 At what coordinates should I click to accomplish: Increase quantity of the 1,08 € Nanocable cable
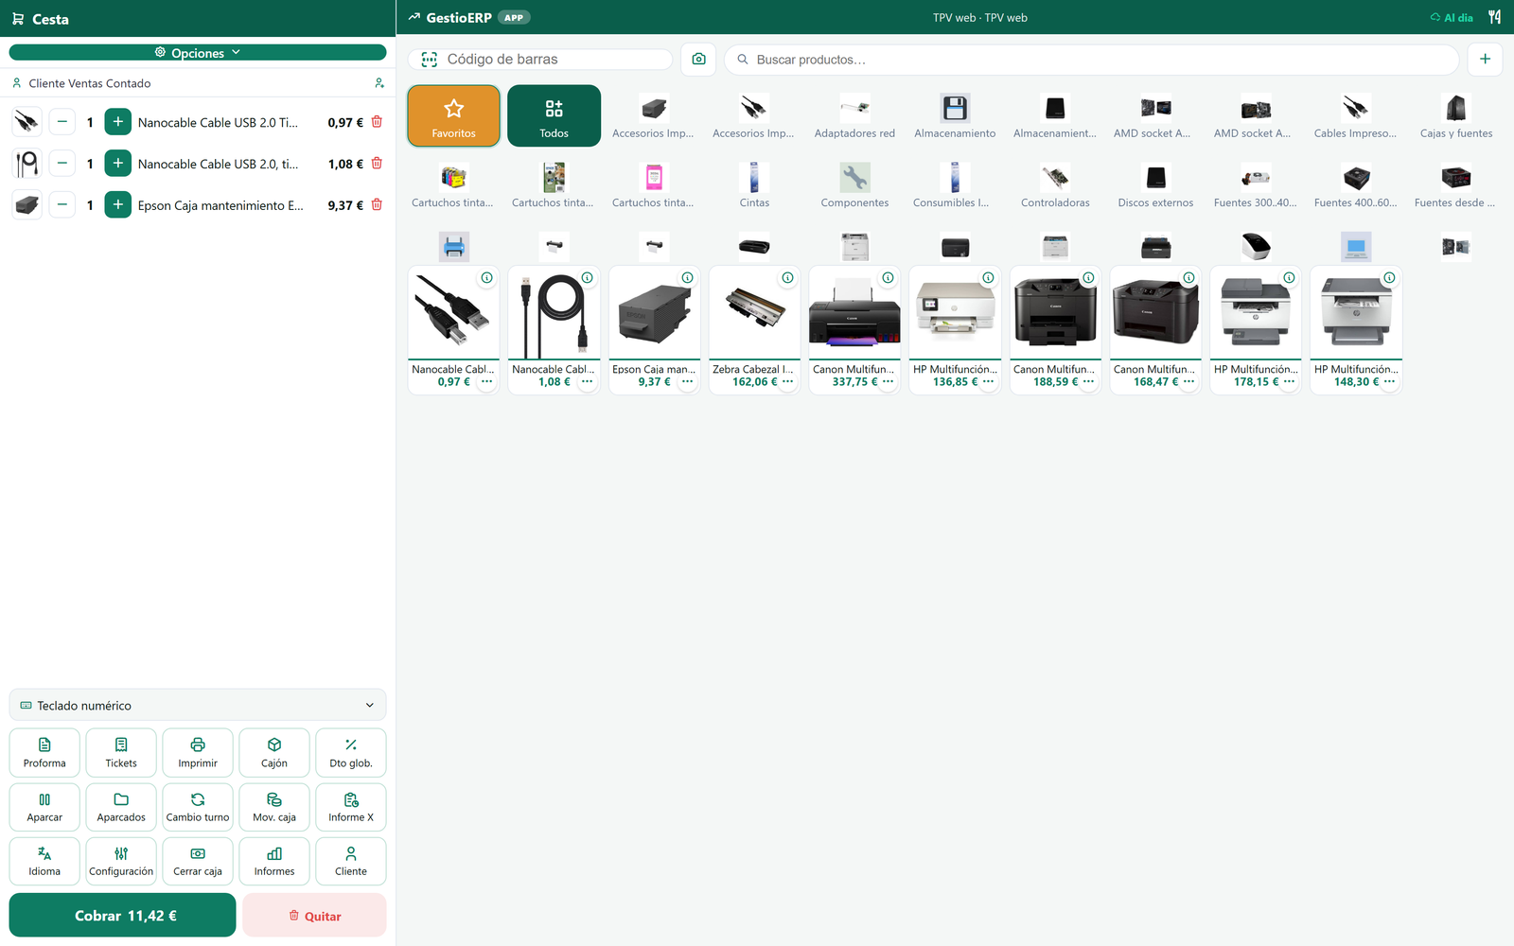tap(118, 163)
